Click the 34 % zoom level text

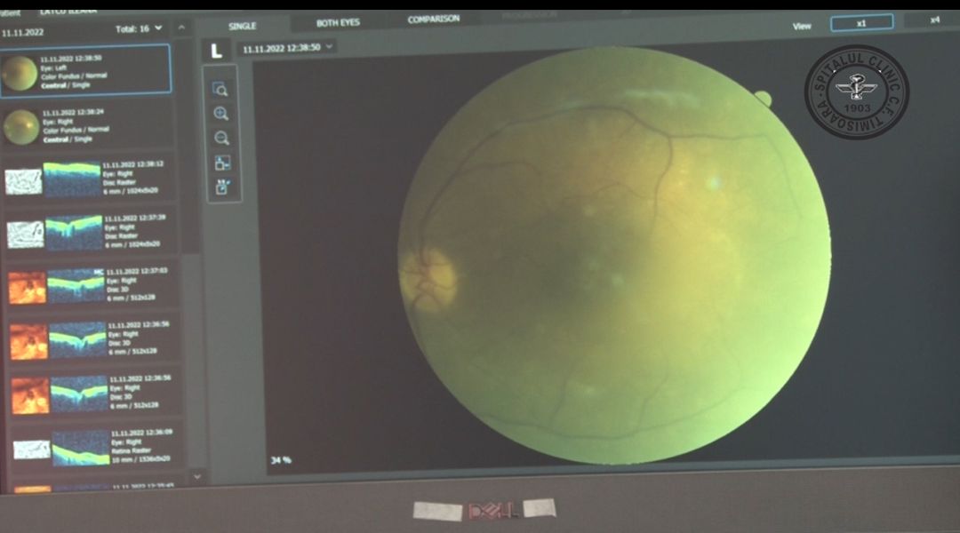pyautogui.click(x=281, y=460)
